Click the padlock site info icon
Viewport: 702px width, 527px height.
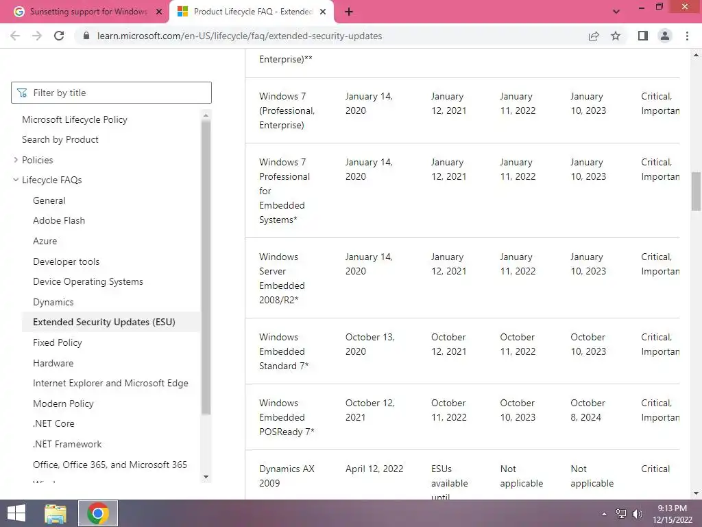tap(86, 36)
